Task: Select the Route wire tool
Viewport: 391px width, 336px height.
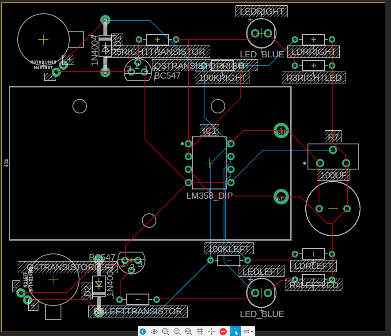Action: (246, 331)
